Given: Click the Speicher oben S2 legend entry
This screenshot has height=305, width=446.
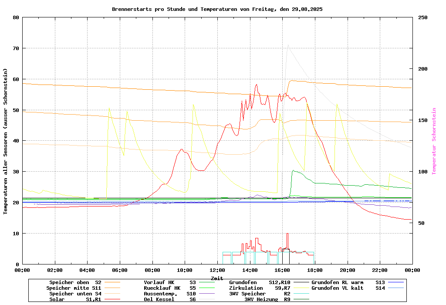Looking at the screenshot, I should tap(75, 282).
